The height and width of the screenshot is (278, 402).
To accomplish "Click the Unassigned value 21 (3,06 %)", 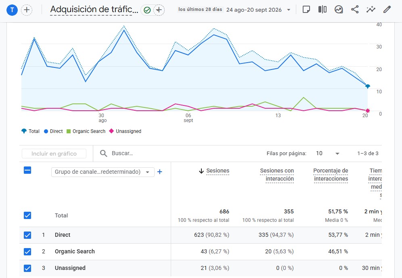I will click(x=215, y=268).
